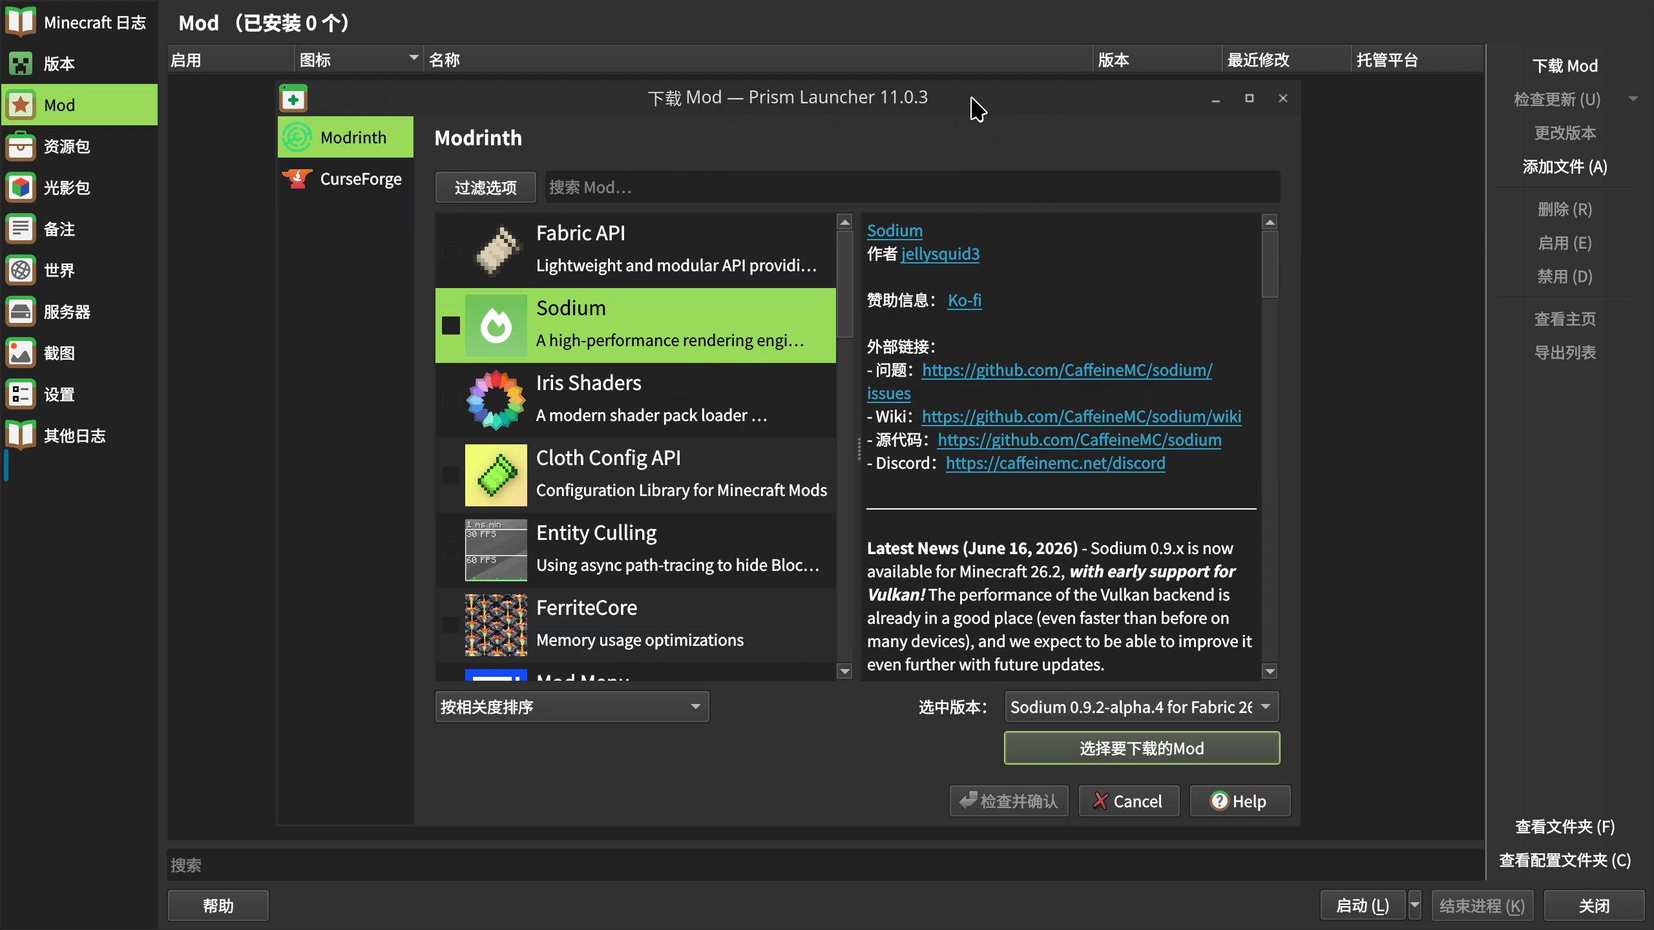Open the dropdown arrow next to 启动

click(x=1415, y=905)
